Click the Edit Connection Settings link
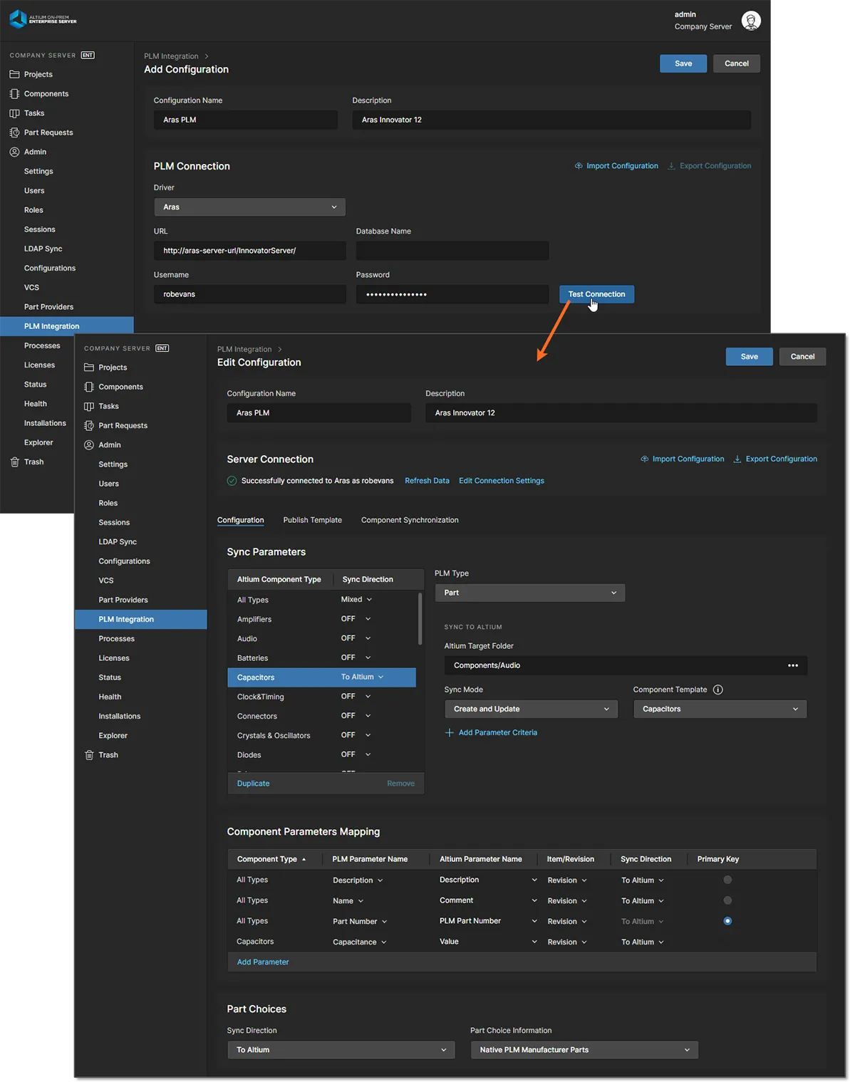Viewport: 850px width, 1082px height. tap(502, 481)
